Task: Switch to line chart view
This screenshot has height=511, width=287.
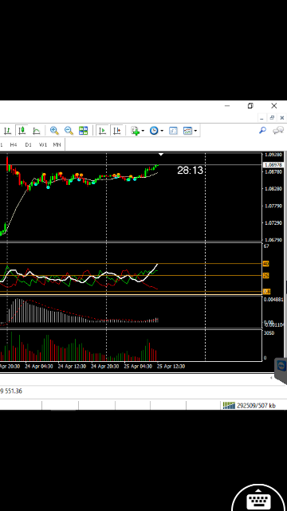Action: tap(36, 131)
